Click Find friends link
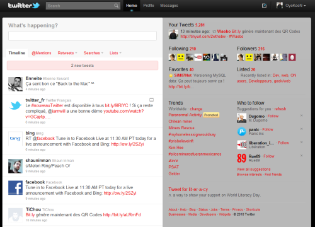Viewport: 315px width, 227px height. (273, 175)
